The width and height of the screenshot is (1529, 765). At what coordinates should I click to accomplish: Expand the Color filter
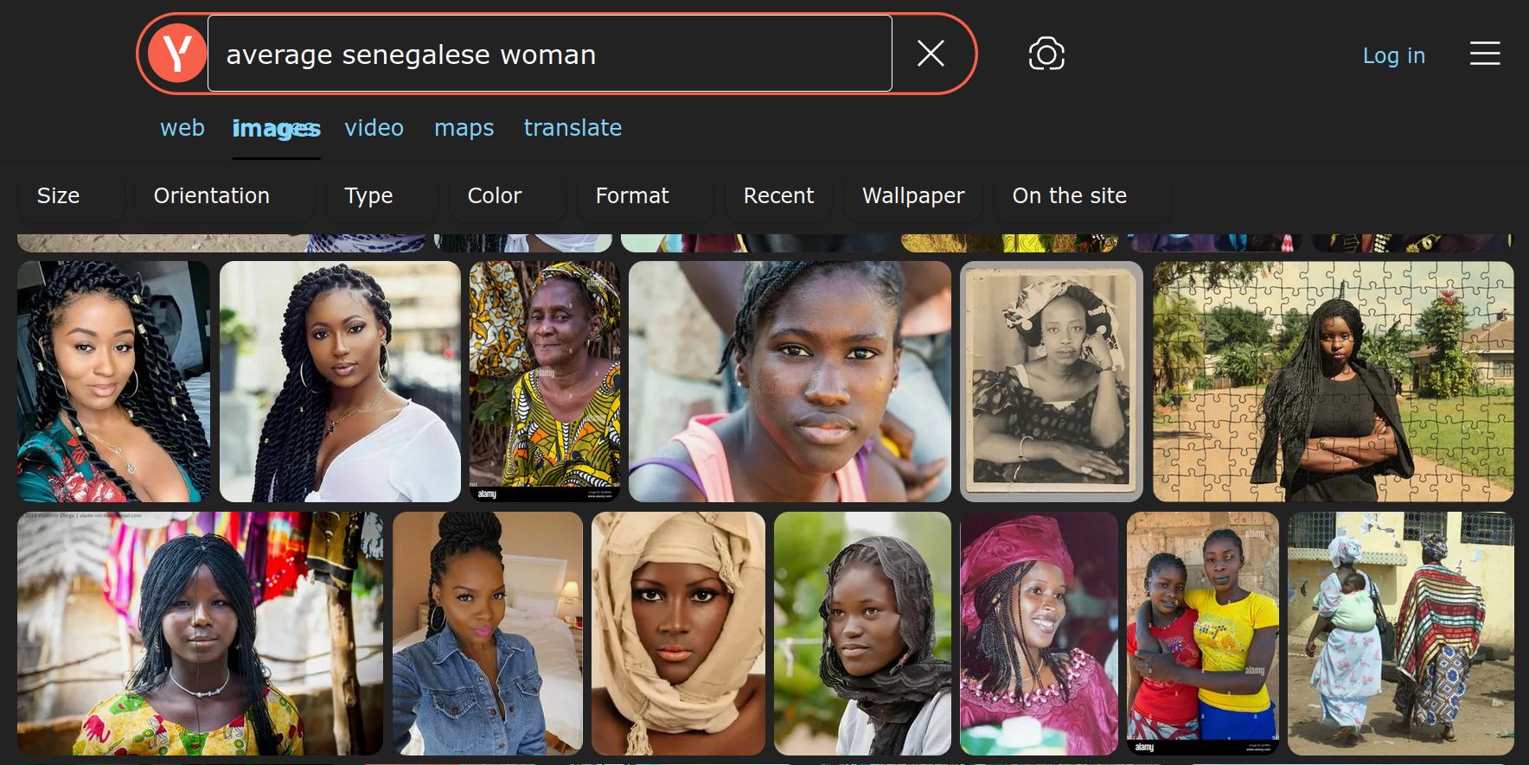507,196
